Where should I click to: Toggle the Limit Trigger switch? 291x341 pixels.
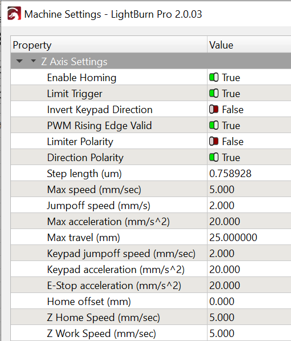tap(214, 93)
